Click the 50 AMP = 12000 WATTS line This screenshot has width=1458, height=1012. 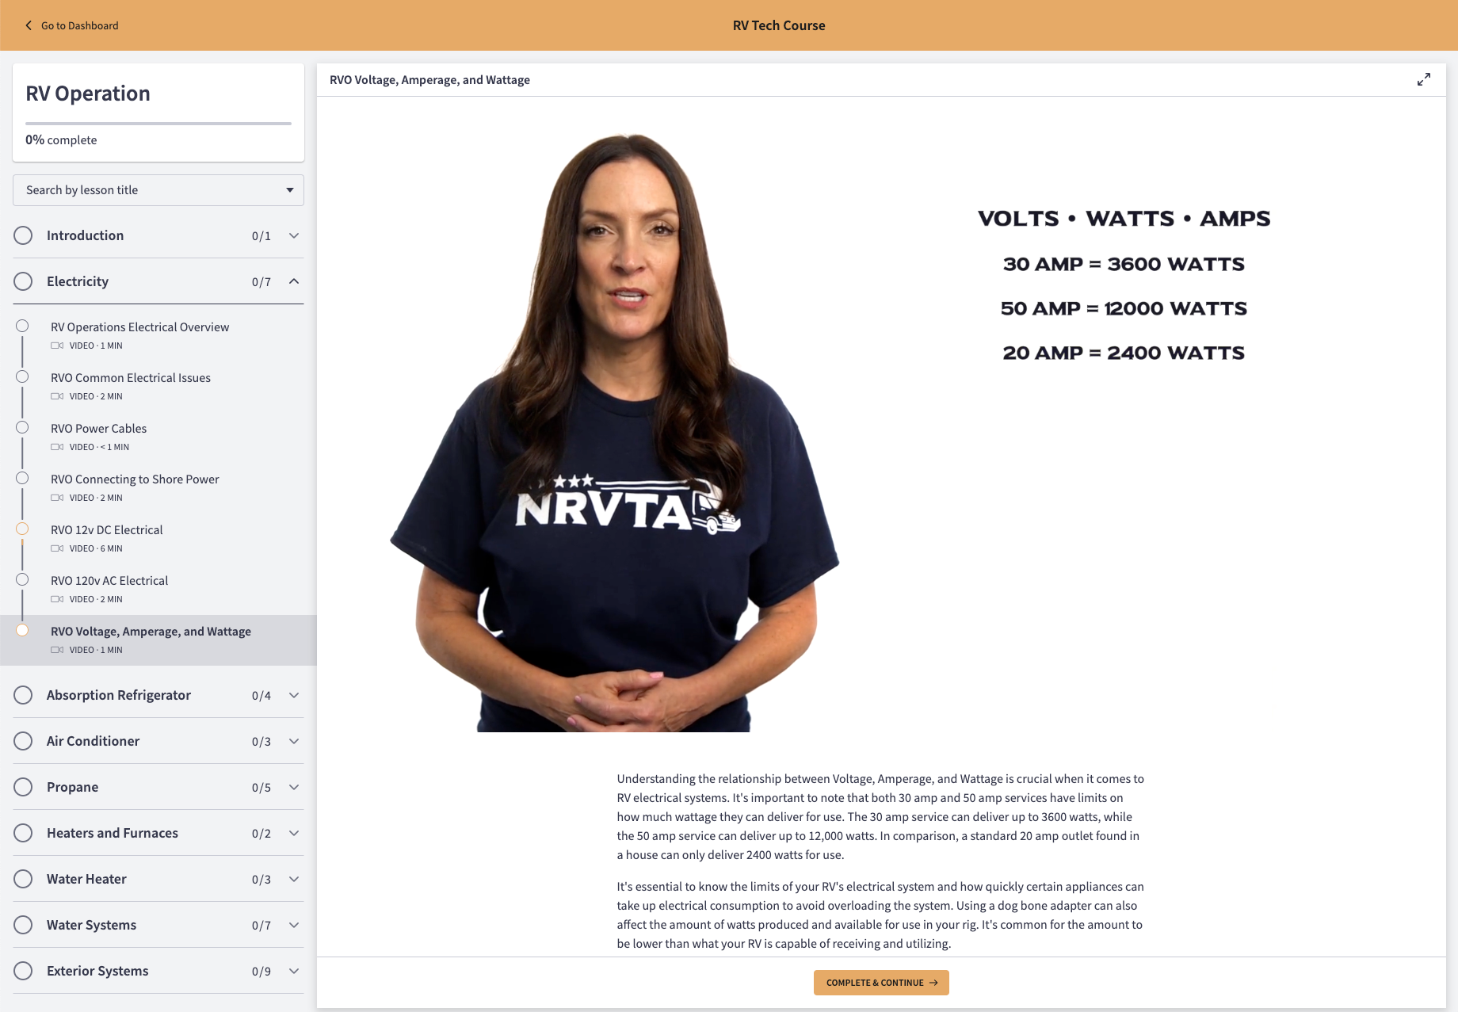(x=1124, y=308)
